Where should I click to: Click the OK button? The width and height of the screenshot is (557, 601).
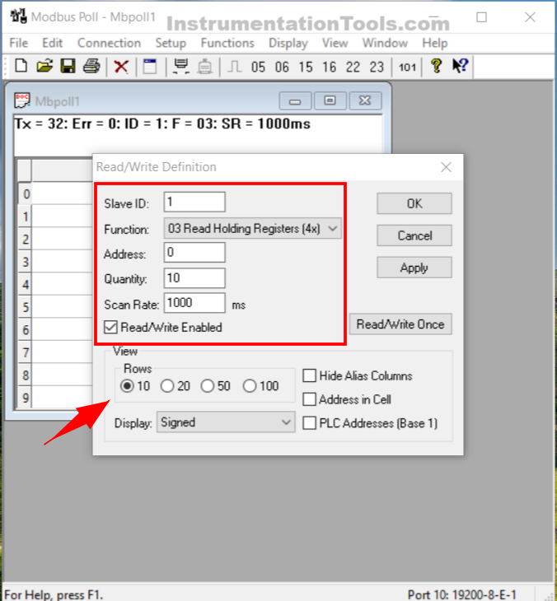(414, 203)
